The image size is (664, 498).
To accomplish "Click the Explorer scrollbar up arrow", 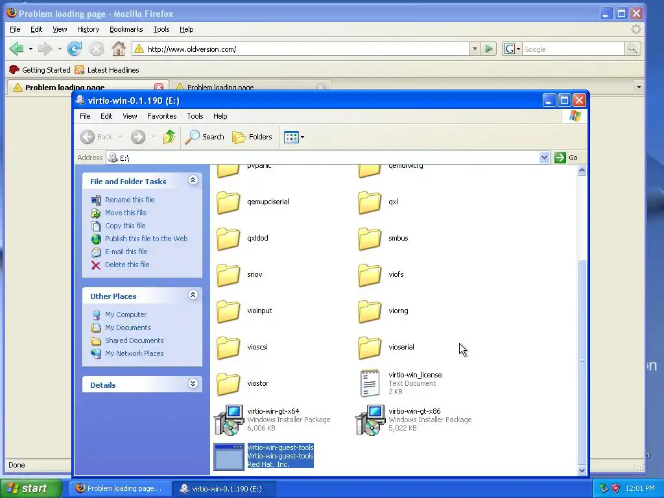I will click(582, 171).
